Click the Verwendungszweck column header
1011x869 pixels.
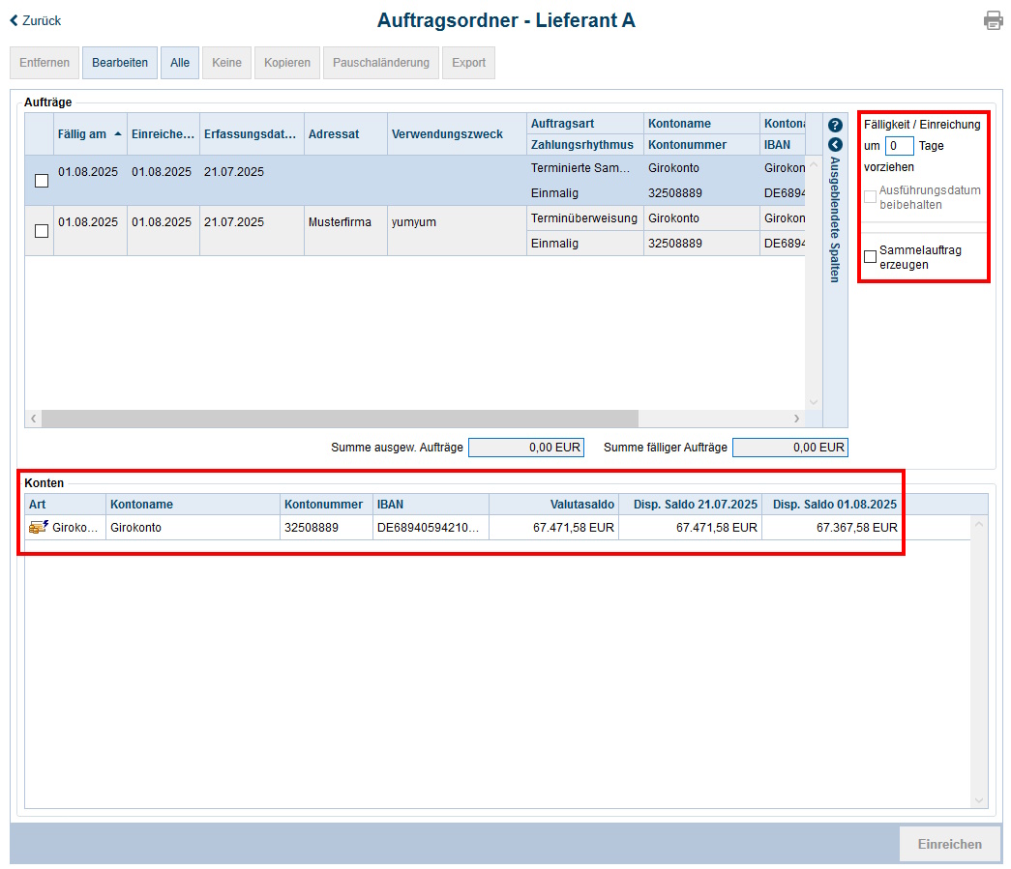[447, 134]
